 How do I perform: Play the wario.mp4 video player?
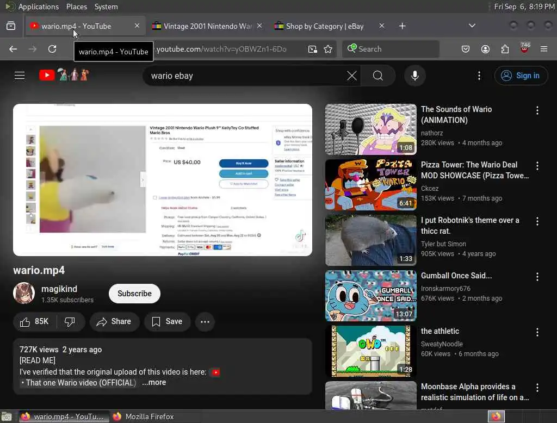163,180
